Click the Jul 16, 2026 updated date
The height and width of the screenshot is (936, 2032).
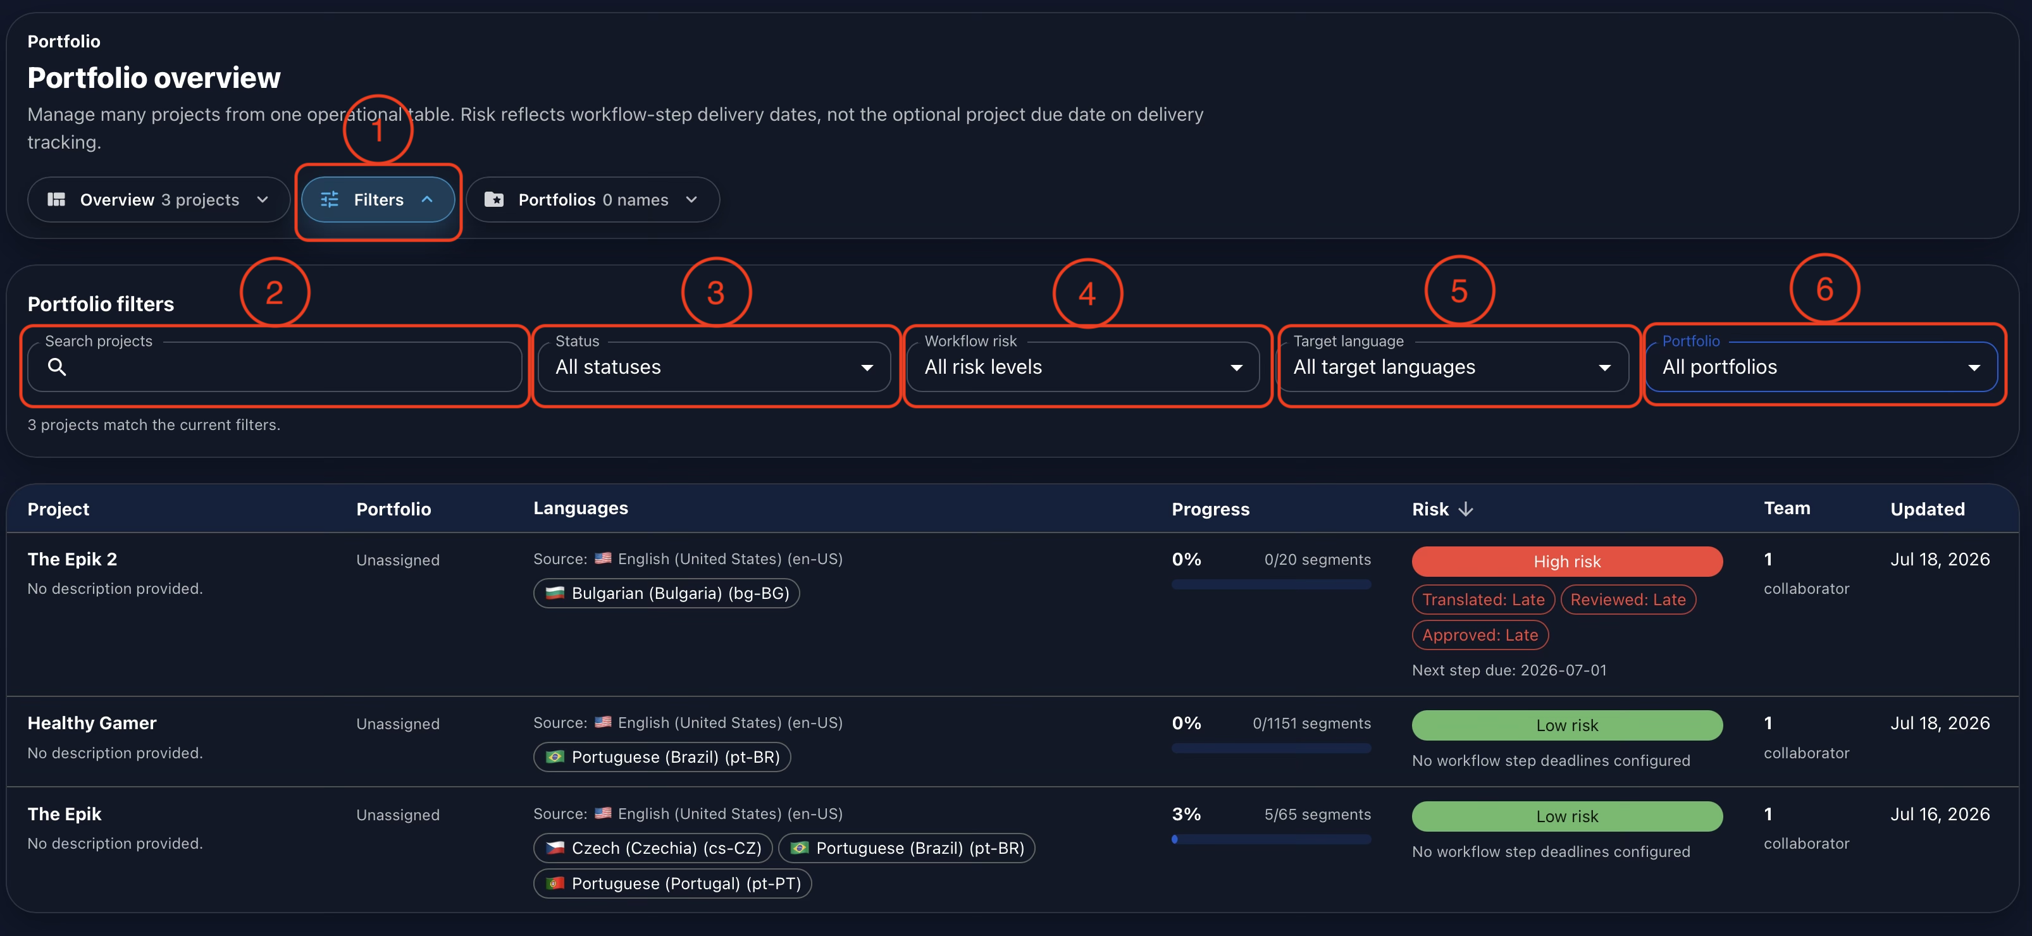point(1940,814)
